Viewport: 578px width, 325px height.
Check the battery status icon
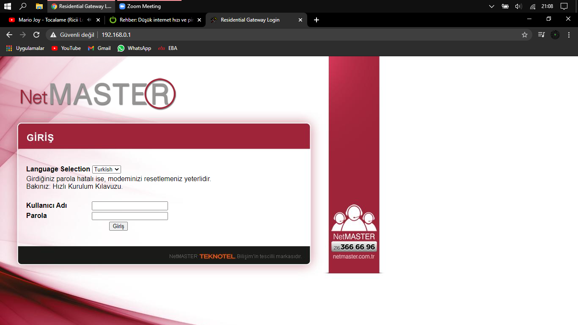click(x=505, y=6)
